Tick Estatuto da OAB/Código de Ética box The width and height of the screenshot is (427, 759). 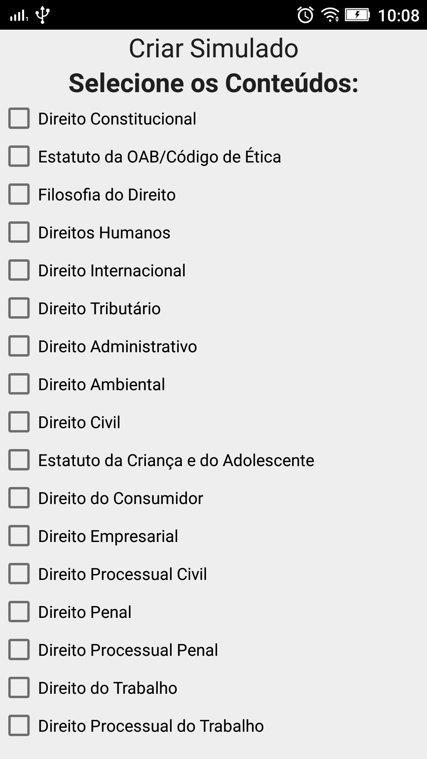point(19,157)
